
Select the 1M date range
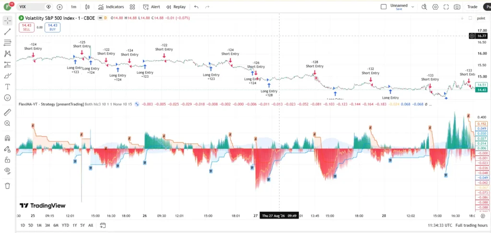point(39,225)
